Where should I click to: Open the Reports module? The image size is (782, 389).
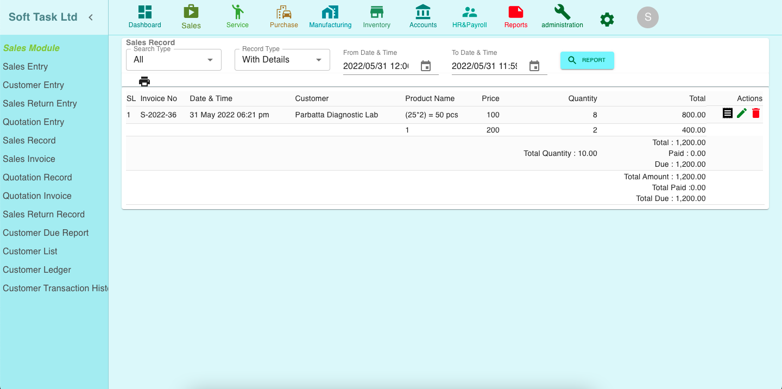[515, 15]
